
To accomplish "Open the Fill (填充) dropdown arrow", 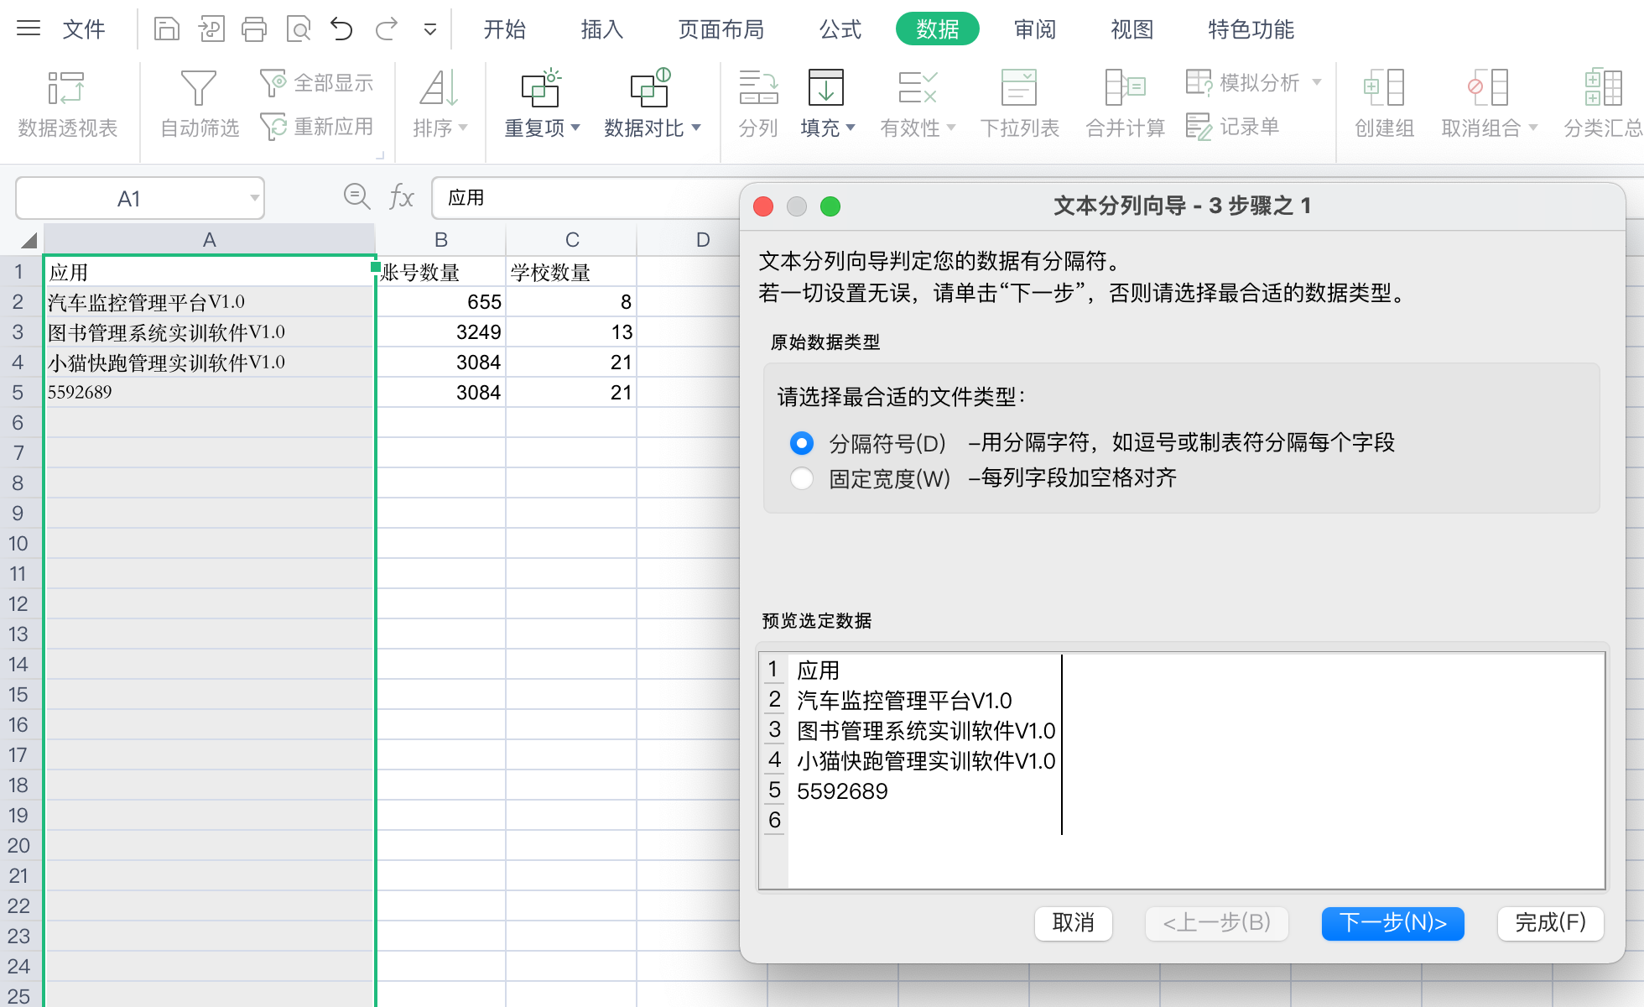I will pos(851,128).
